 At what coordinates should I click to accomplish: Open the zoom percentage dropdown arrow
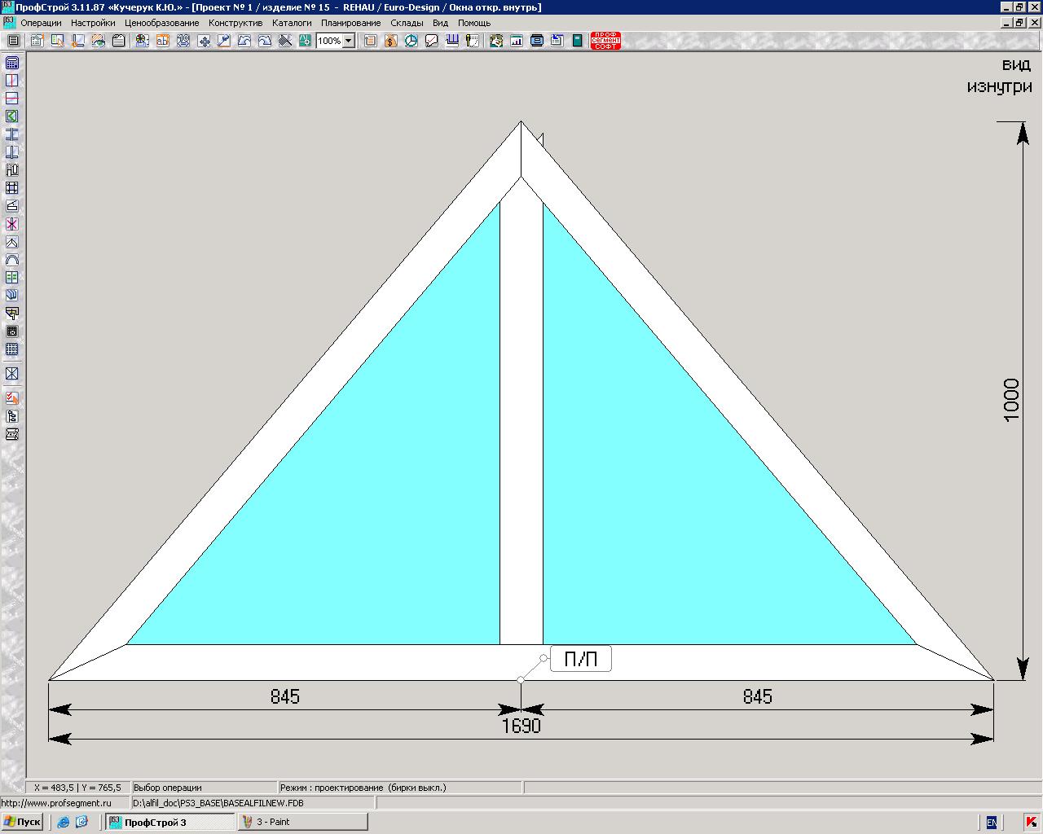click(x=349, y=41)
